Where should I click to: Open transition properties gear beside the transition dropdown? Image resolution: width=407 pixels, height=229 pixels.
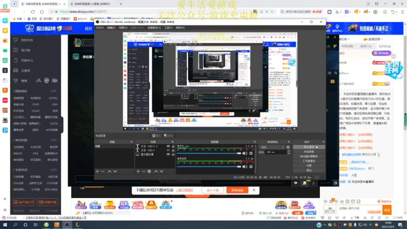(x=288, y=147)
